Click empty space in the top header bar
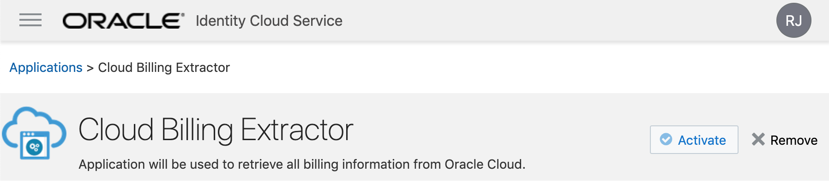Image resolution: width=829 pixels, height=189 pixels. click(554, 21)
